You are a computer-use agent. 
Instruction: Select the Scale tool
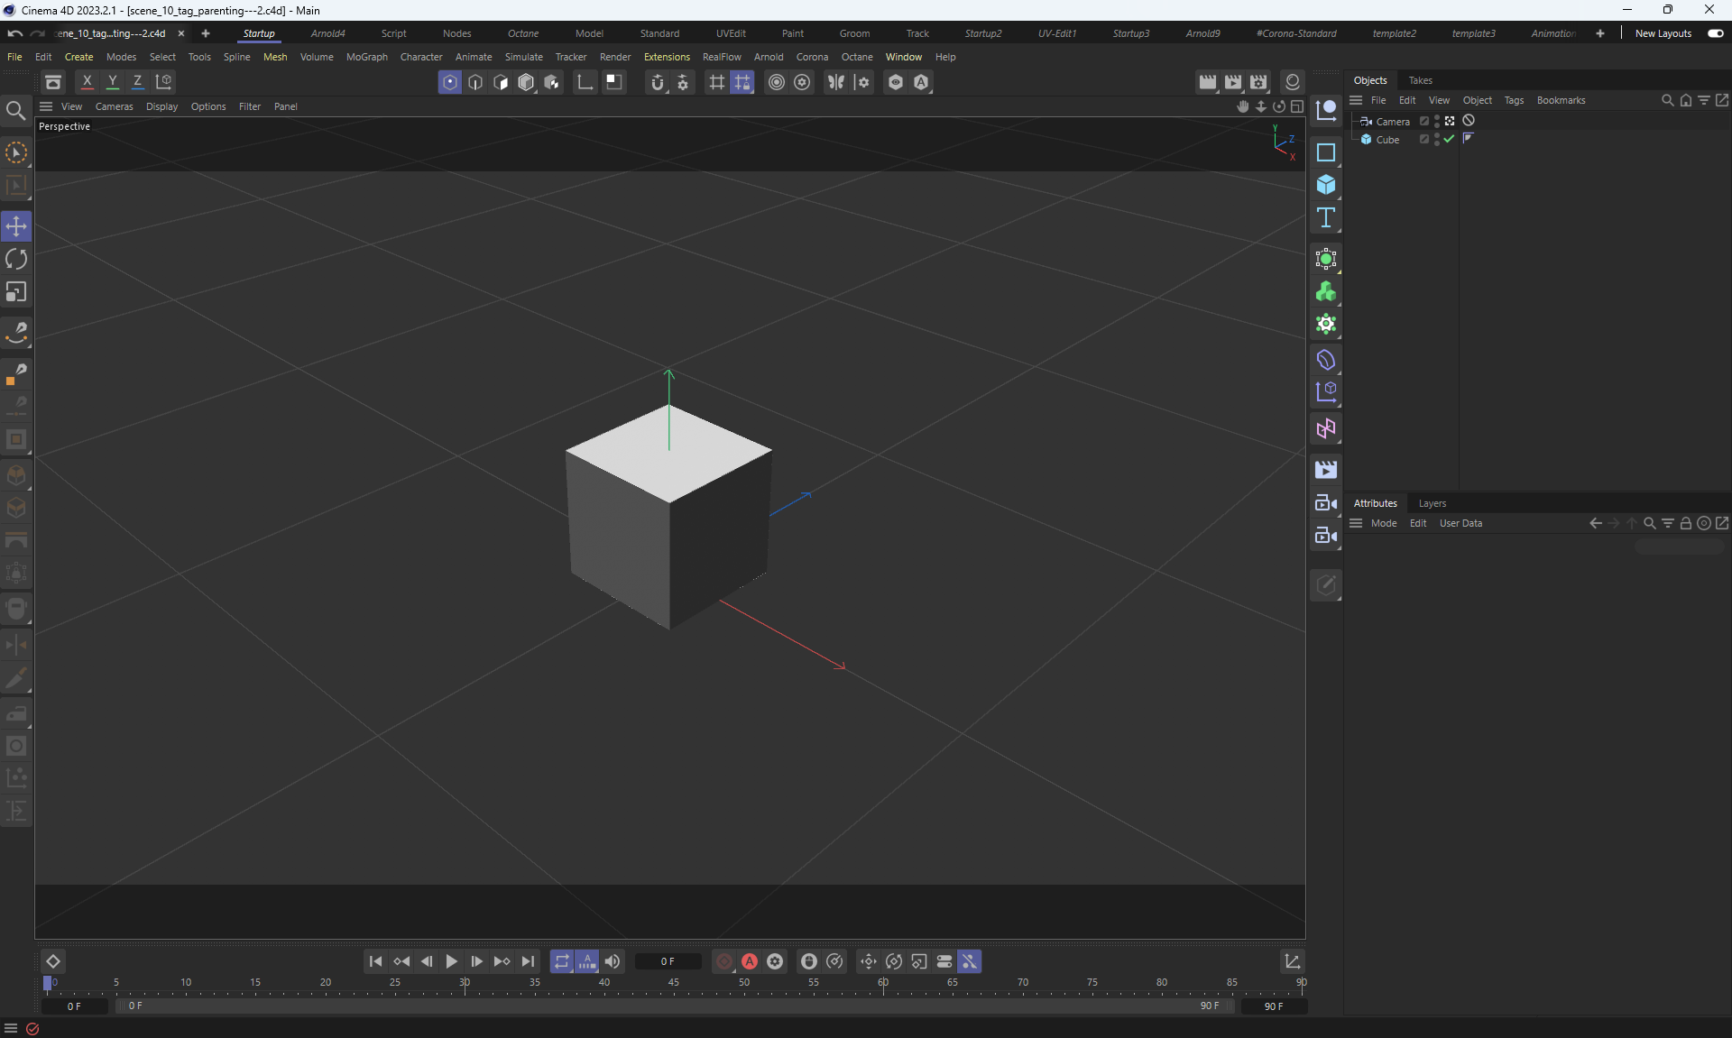tap(16, 292)
